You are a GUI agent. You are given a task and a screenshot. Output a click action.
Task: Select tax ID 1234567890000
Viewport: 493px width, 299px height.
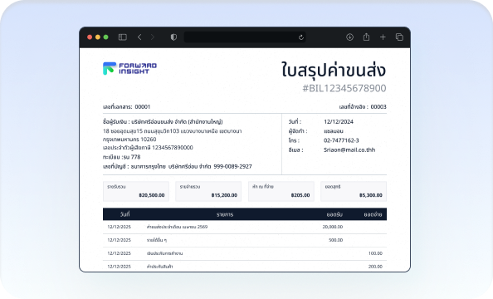point(173,147)
